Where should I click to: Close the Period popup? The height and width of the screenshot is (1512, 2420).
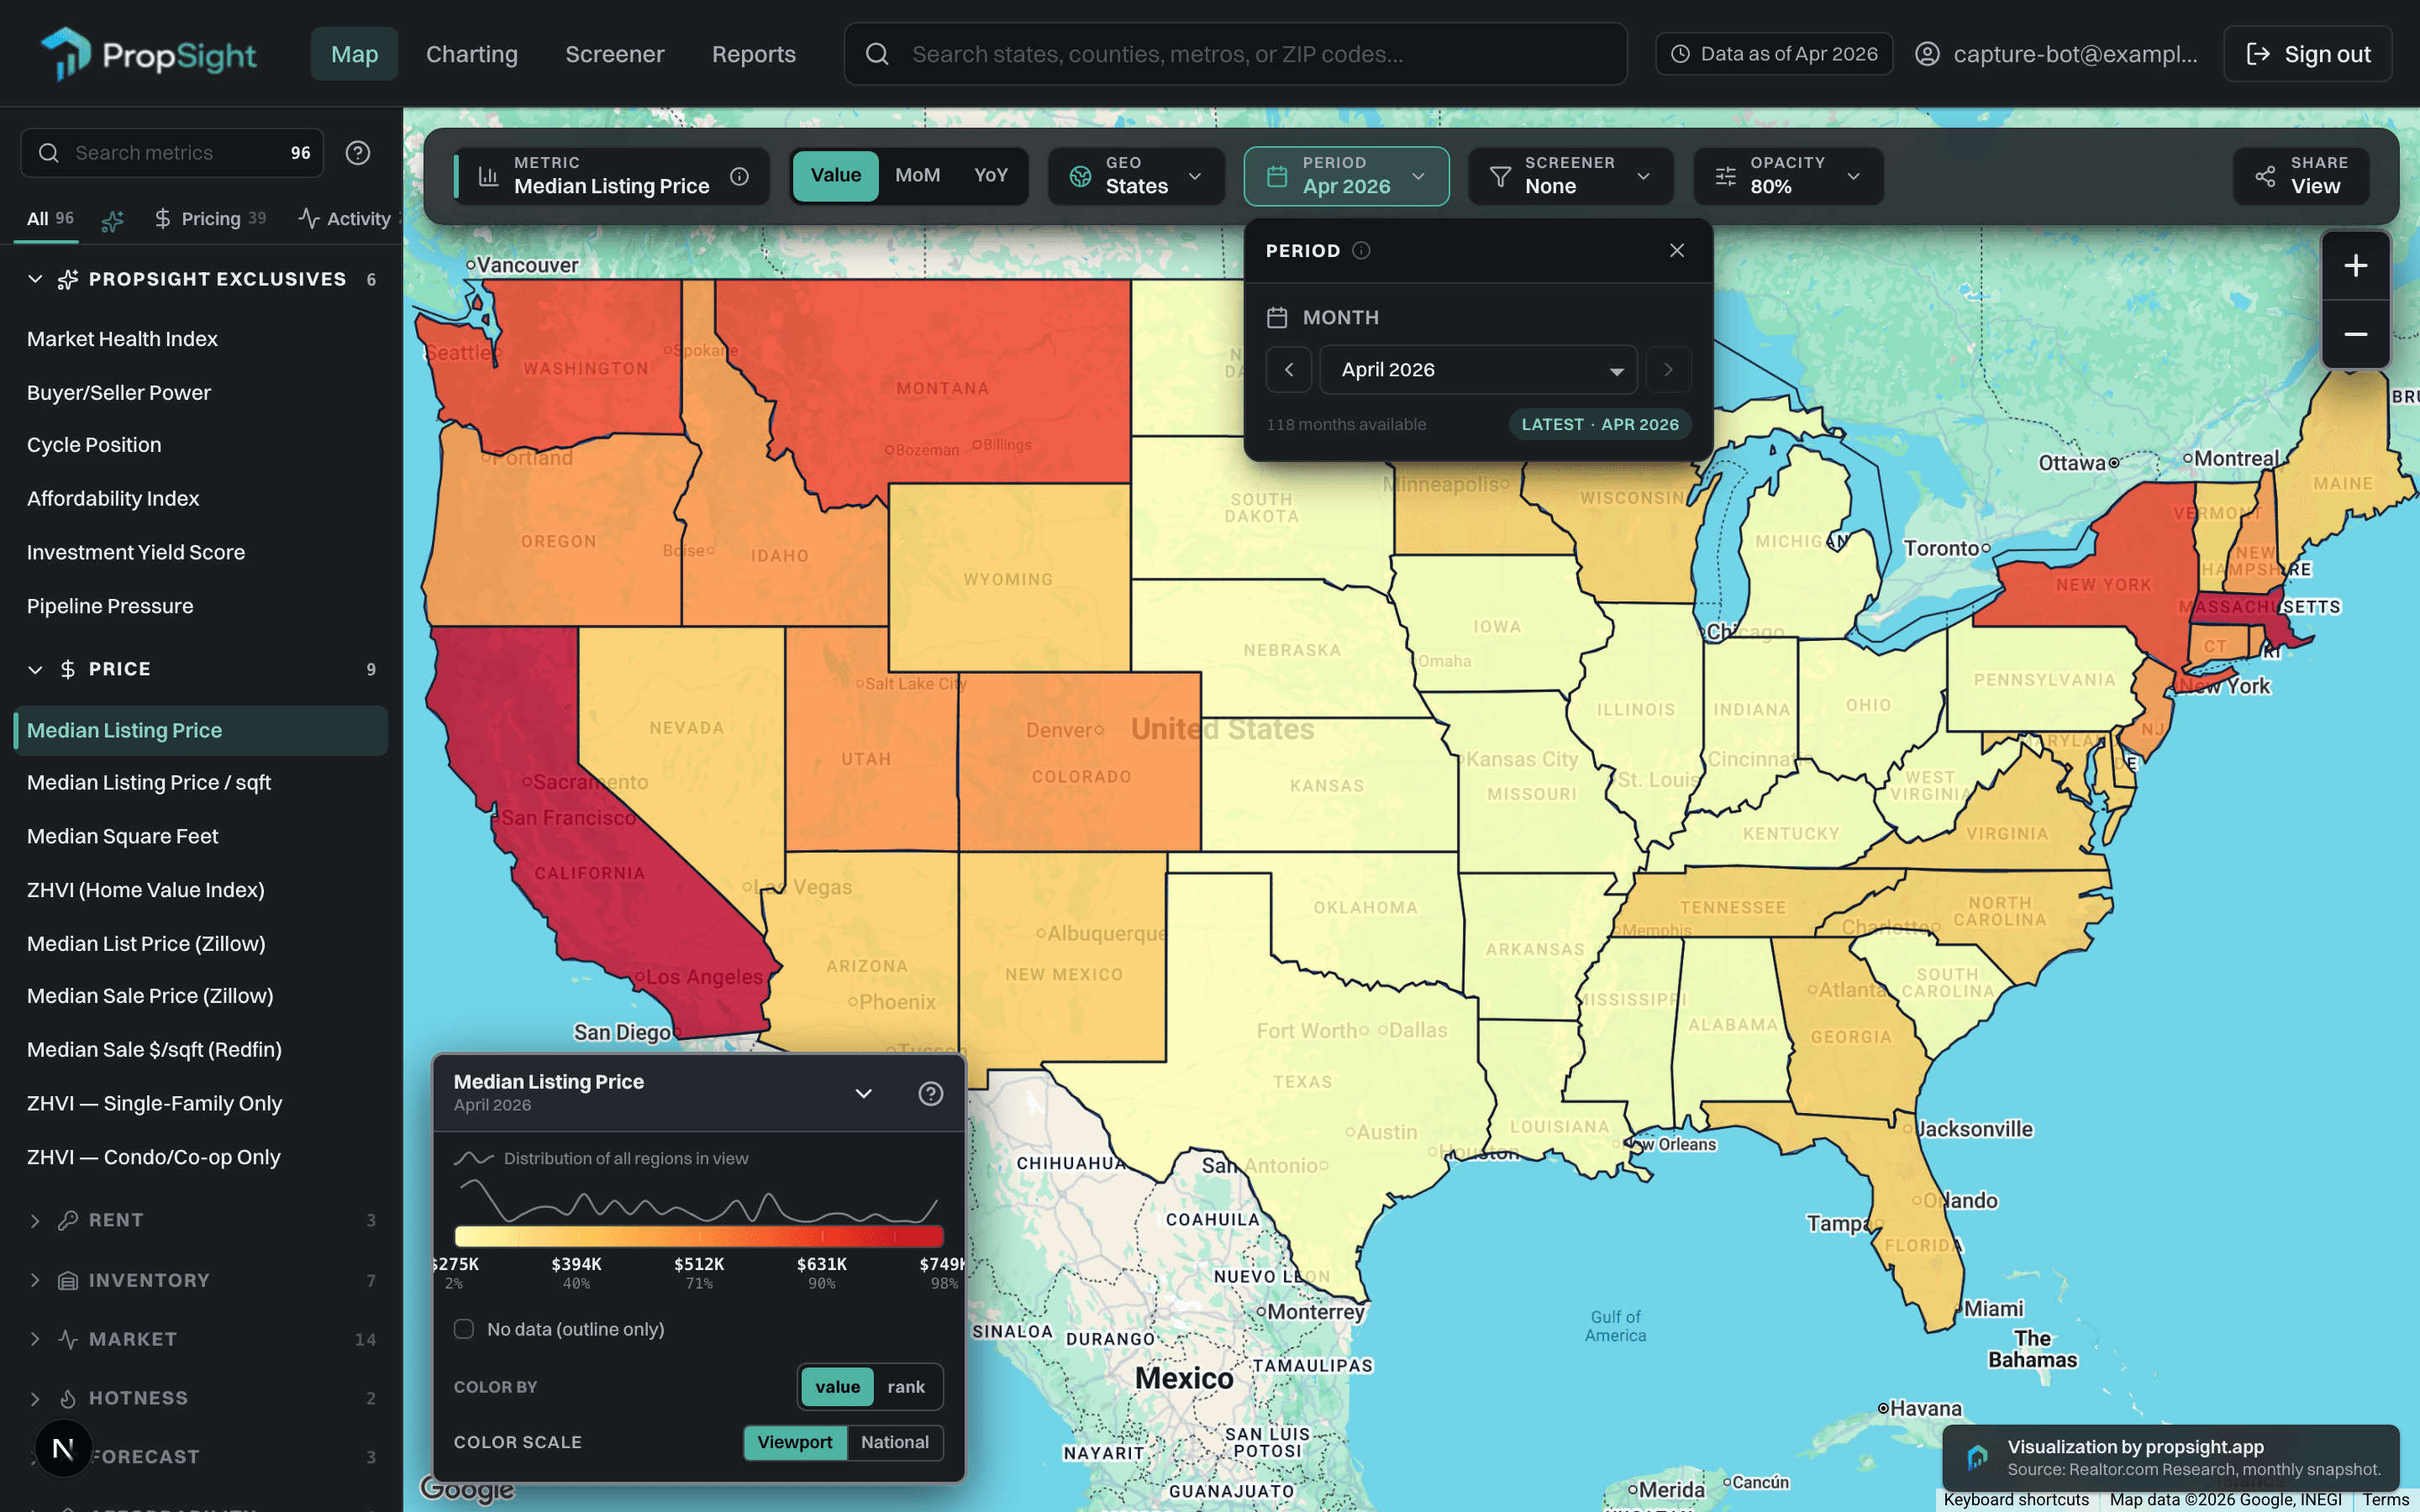[x=1677, y=251]
